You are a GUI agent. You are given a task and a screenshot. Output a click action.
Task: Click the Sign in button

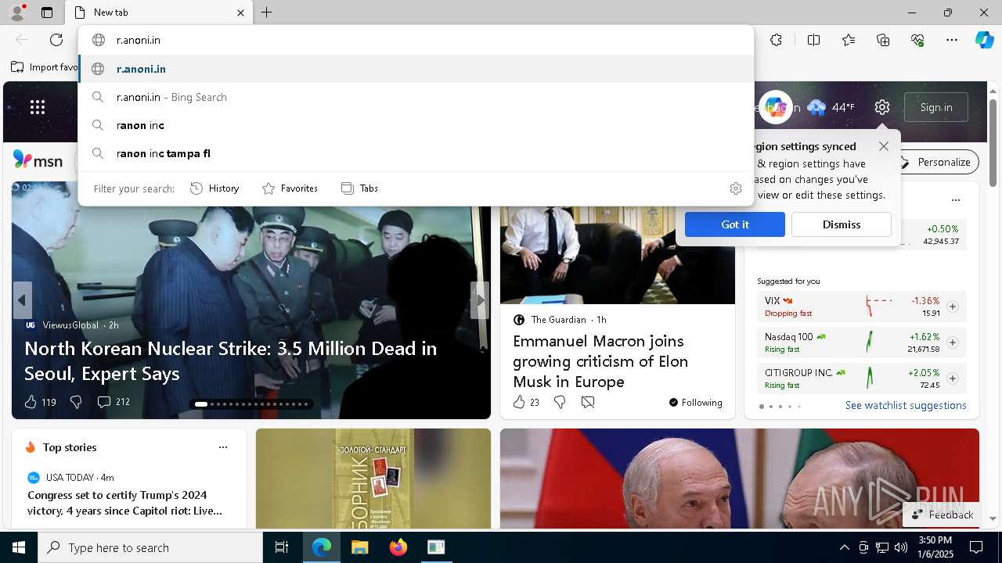(x=936, y=107)
